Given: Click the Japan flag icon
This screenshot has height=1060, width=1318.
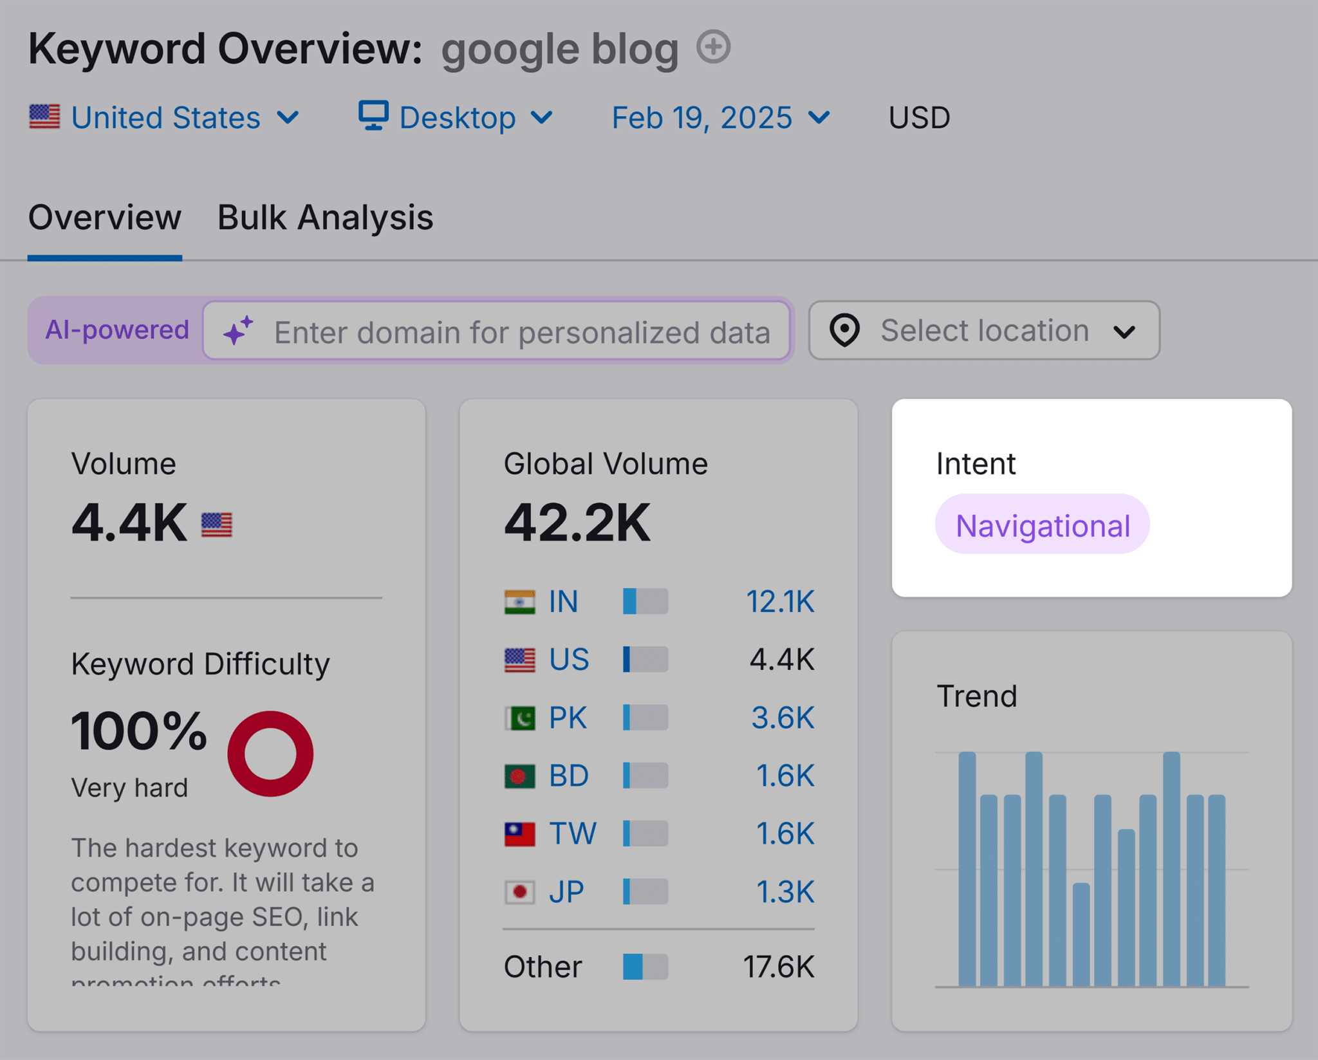Looking at the screenshot, I should tap(520, 892).
